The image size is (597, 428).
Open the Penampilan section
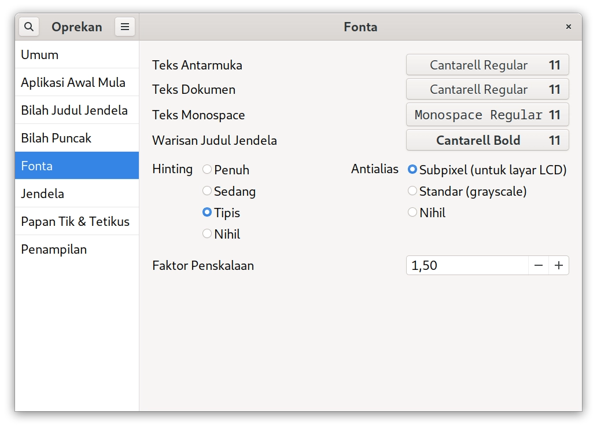(77, 249)
